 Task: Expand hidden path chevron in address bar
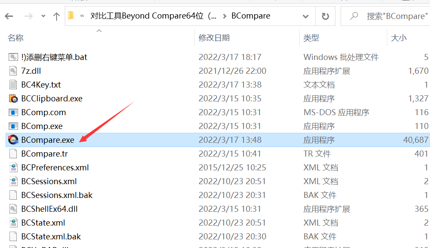pyautogui.click(x=82, y=16)
